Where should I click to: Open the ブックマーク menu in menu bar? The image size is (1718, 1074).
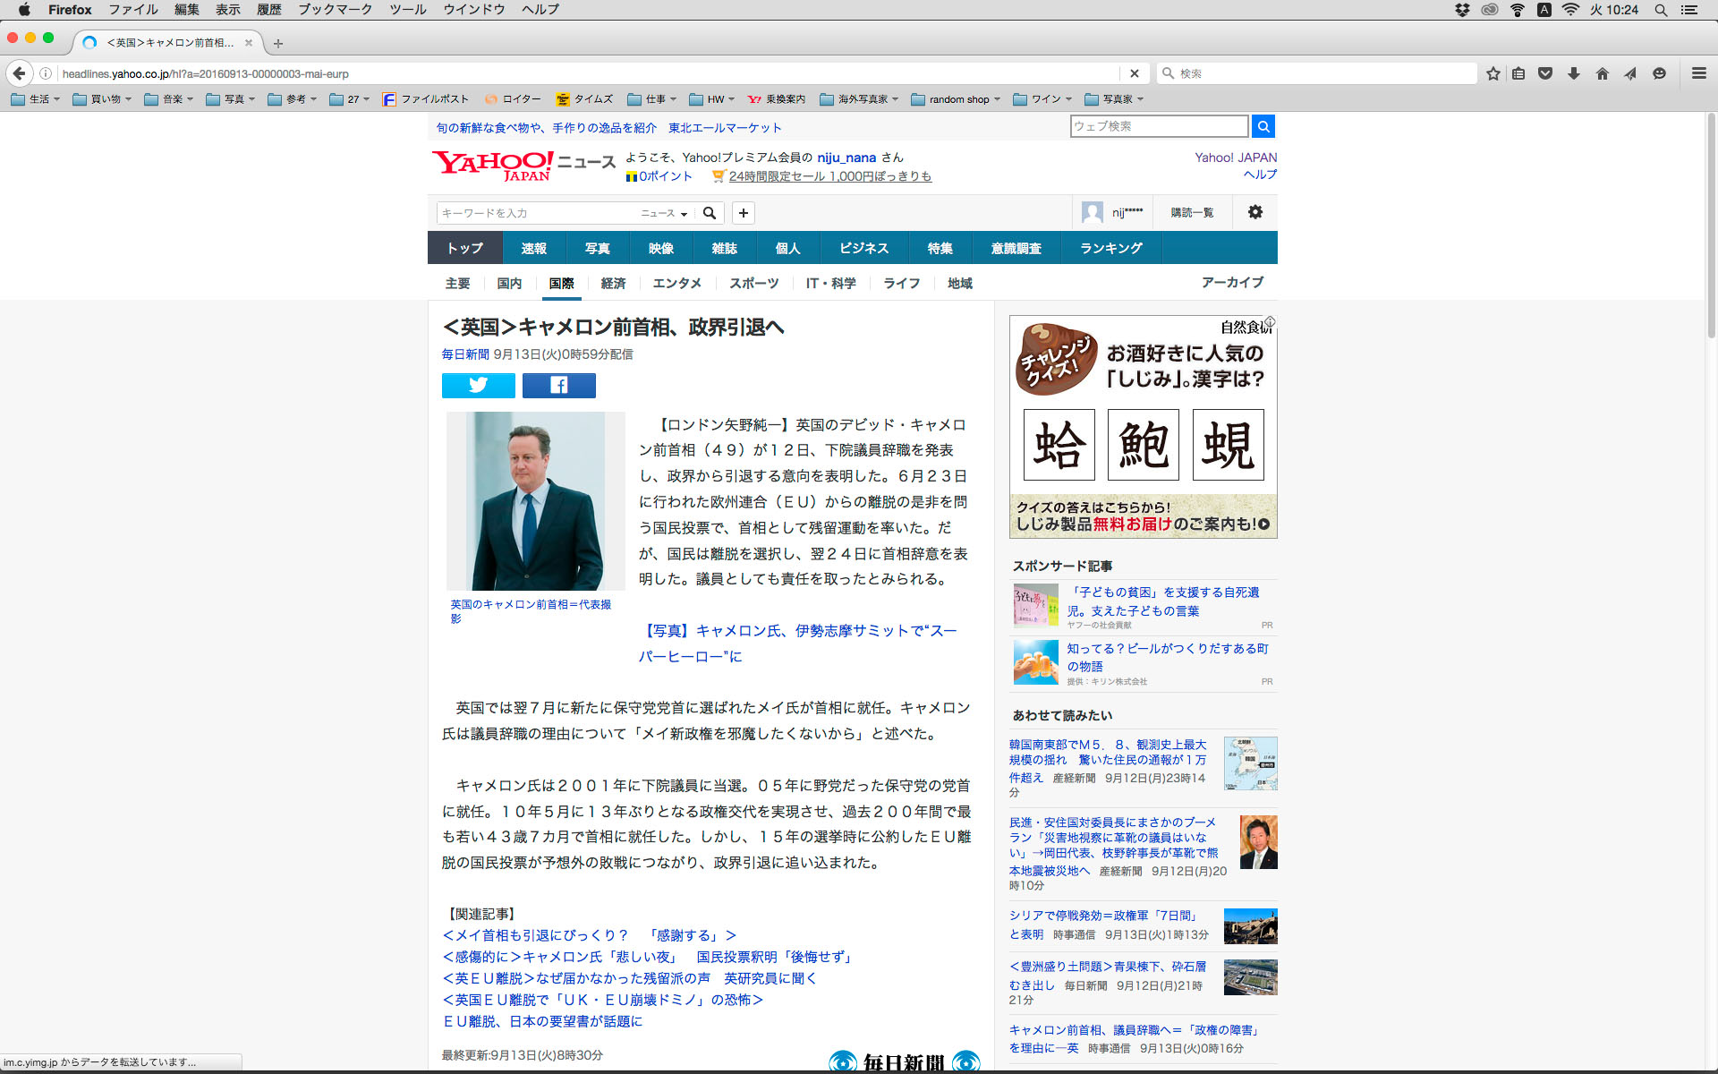pos(335,9)
